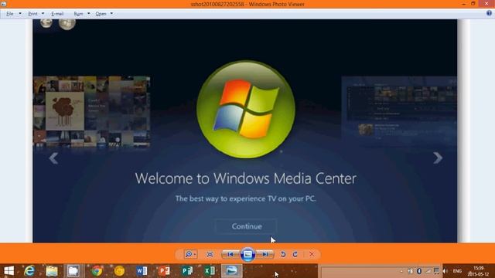Click the right arrow in Media Center
Image resolution: width=495 pixels, height=278 pixels.
coord(438,158)
